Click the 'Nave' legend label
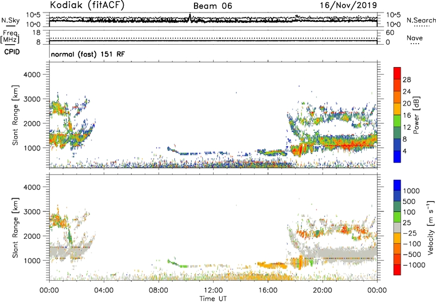The width and height of the screenshot is (436, 302). 415,38
